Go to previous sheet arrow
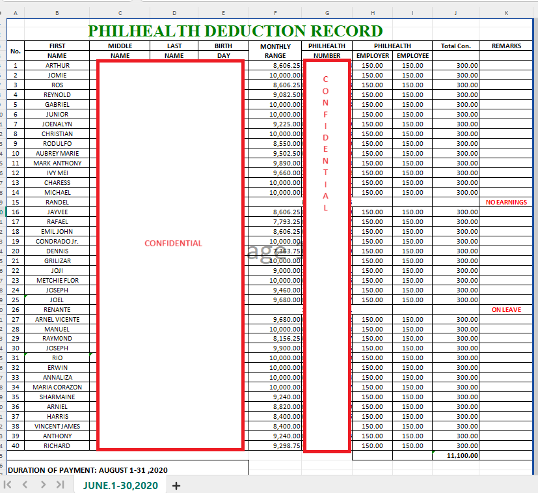The height and width of the screenshot is (493, 538). (25, 485)
